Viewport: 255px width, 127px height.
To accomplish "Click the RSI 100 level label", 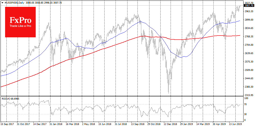I will (x=246, y=98).
